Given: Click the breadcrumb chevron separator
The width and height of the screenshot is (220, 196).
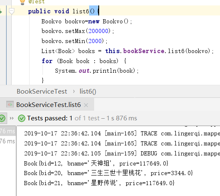Looking at the screenshot, I should click(x=74, y=92).
